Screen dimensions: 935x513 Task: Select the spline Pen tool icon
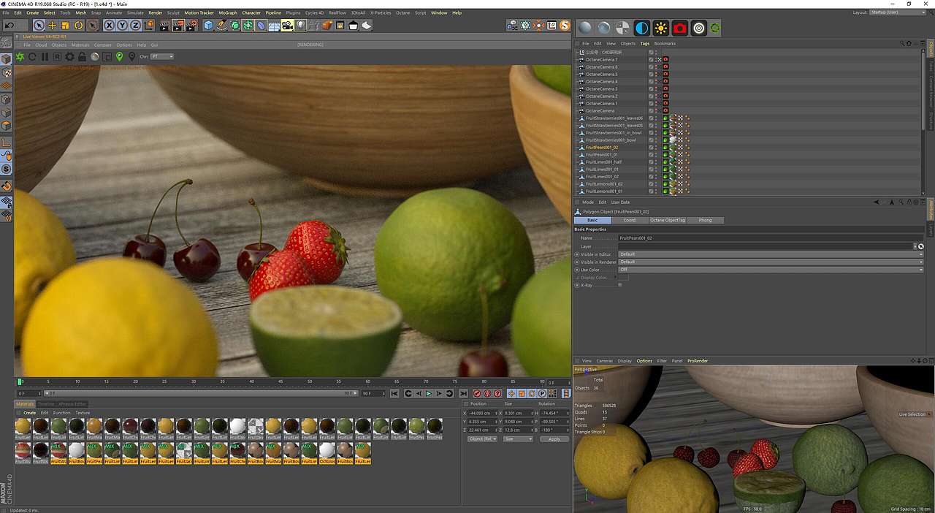tap(221, 26)
